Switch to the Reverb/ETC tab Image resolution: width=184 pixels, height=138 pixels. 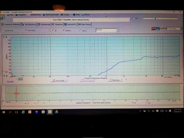[x=70, y=24]
